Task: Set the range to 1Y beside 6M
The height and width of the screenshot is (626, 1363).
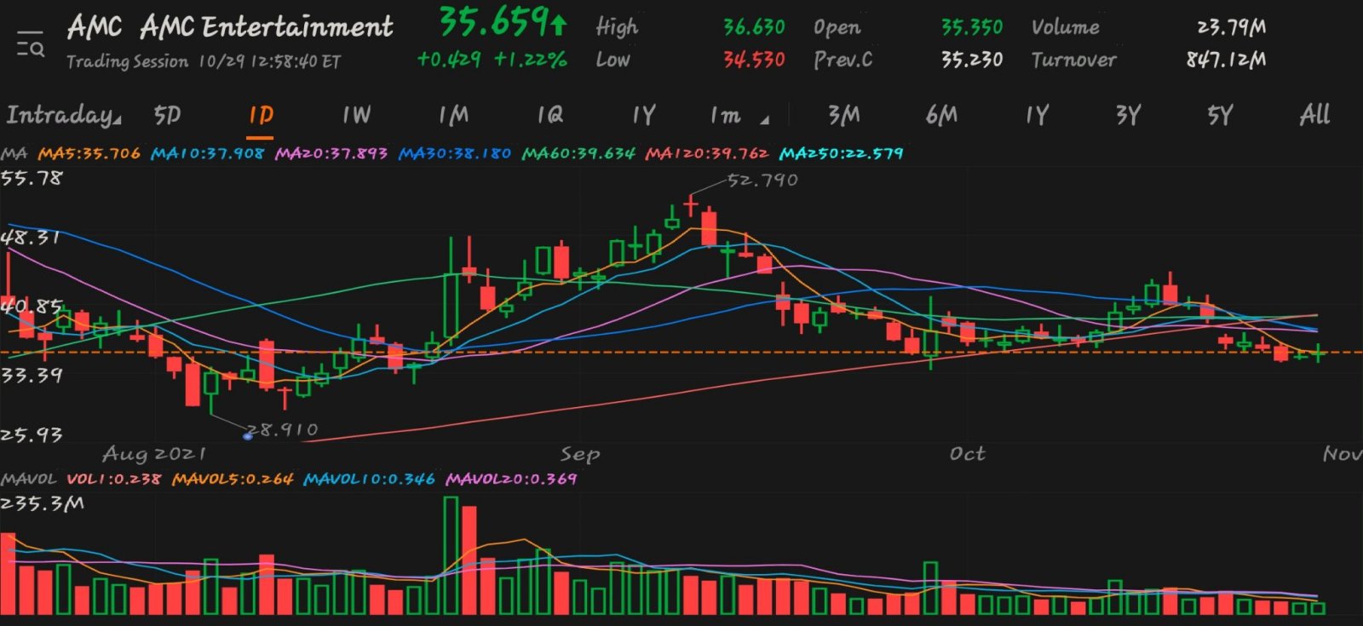Action: 1037,114
